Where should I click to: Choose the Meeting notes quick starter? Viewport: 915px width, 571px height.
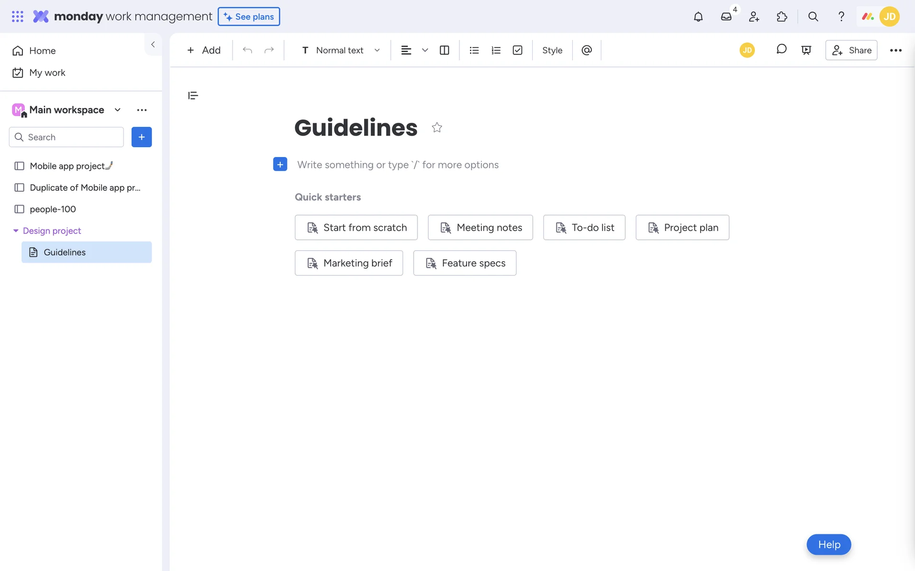[480, 227]
